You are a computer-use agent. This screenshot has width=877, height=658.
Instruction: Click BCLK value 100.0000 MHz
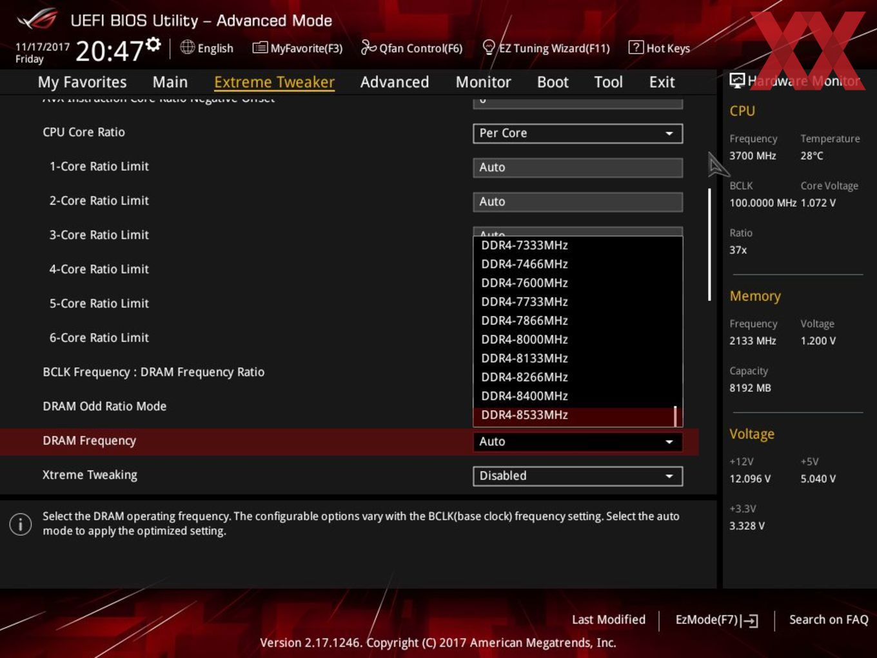pos(763,203)
